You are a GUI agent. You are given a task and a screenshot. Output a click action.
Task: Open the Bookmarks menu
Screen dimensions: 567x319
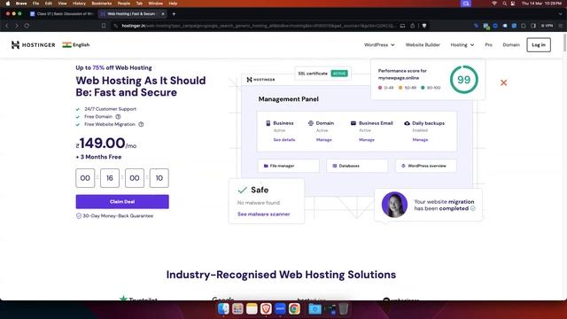[x=102, y=4]
